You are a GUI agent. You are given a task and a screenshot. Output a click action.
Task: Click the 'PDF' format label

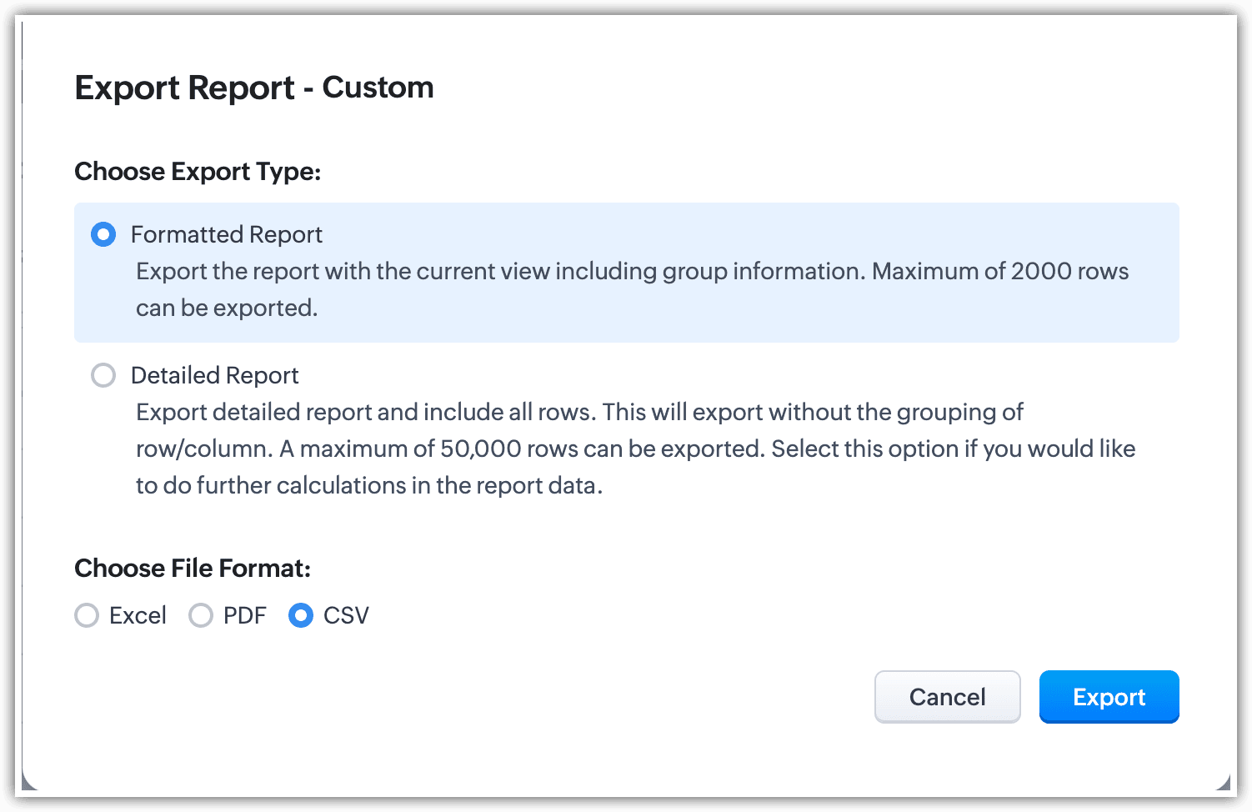click(x=244, y=616)
